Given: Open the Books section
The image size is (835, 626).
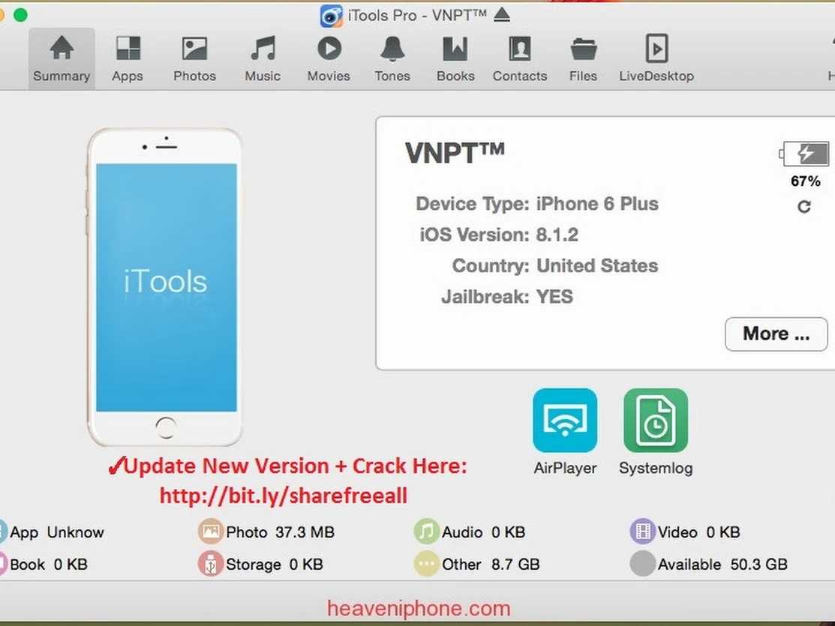Looking at the screenshot, I should point(455,58).
